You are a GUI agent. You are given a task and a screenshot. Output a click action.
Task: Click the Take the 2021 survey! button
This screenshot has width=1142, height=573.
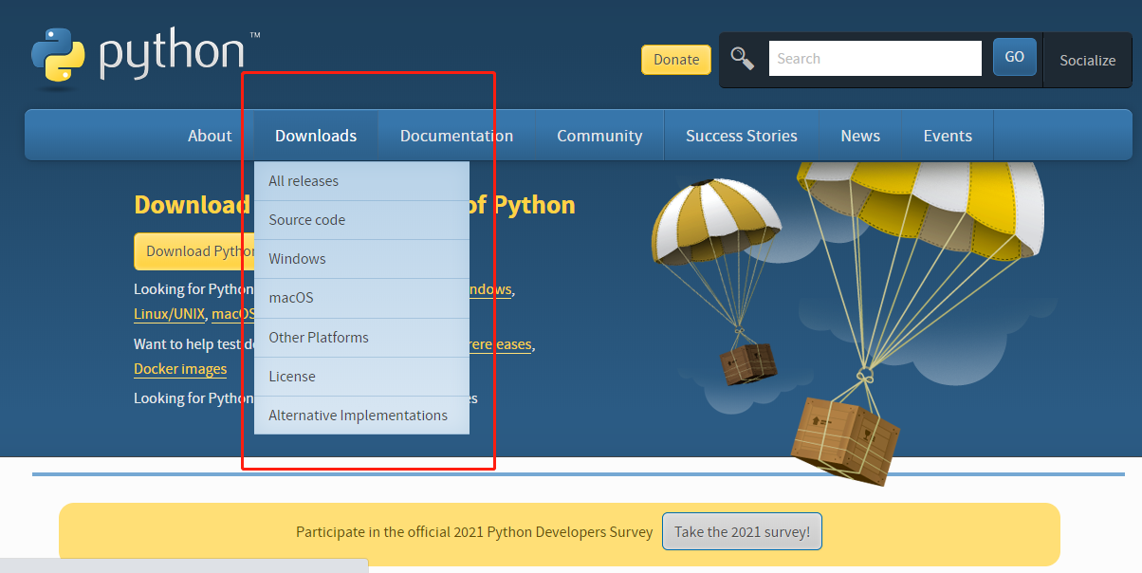(x=742, y=532)
